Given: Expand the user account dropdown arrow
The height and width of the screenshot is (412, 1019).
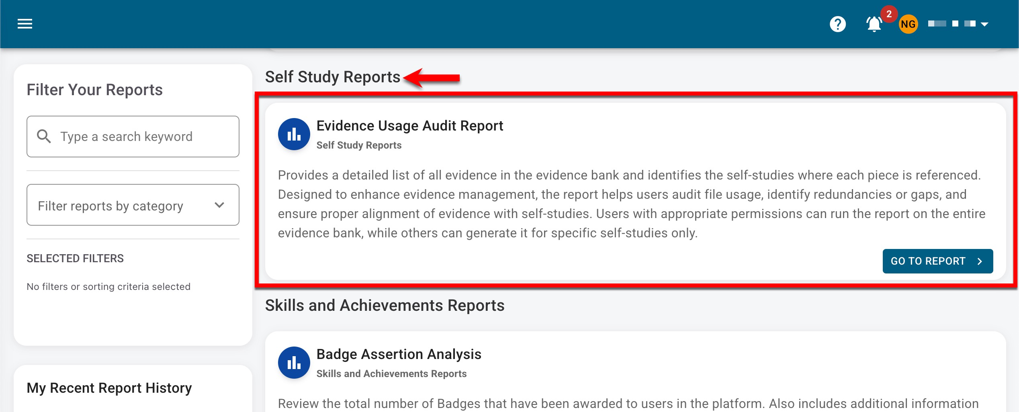Looking at the screenshot, I should tap(984, 24).
